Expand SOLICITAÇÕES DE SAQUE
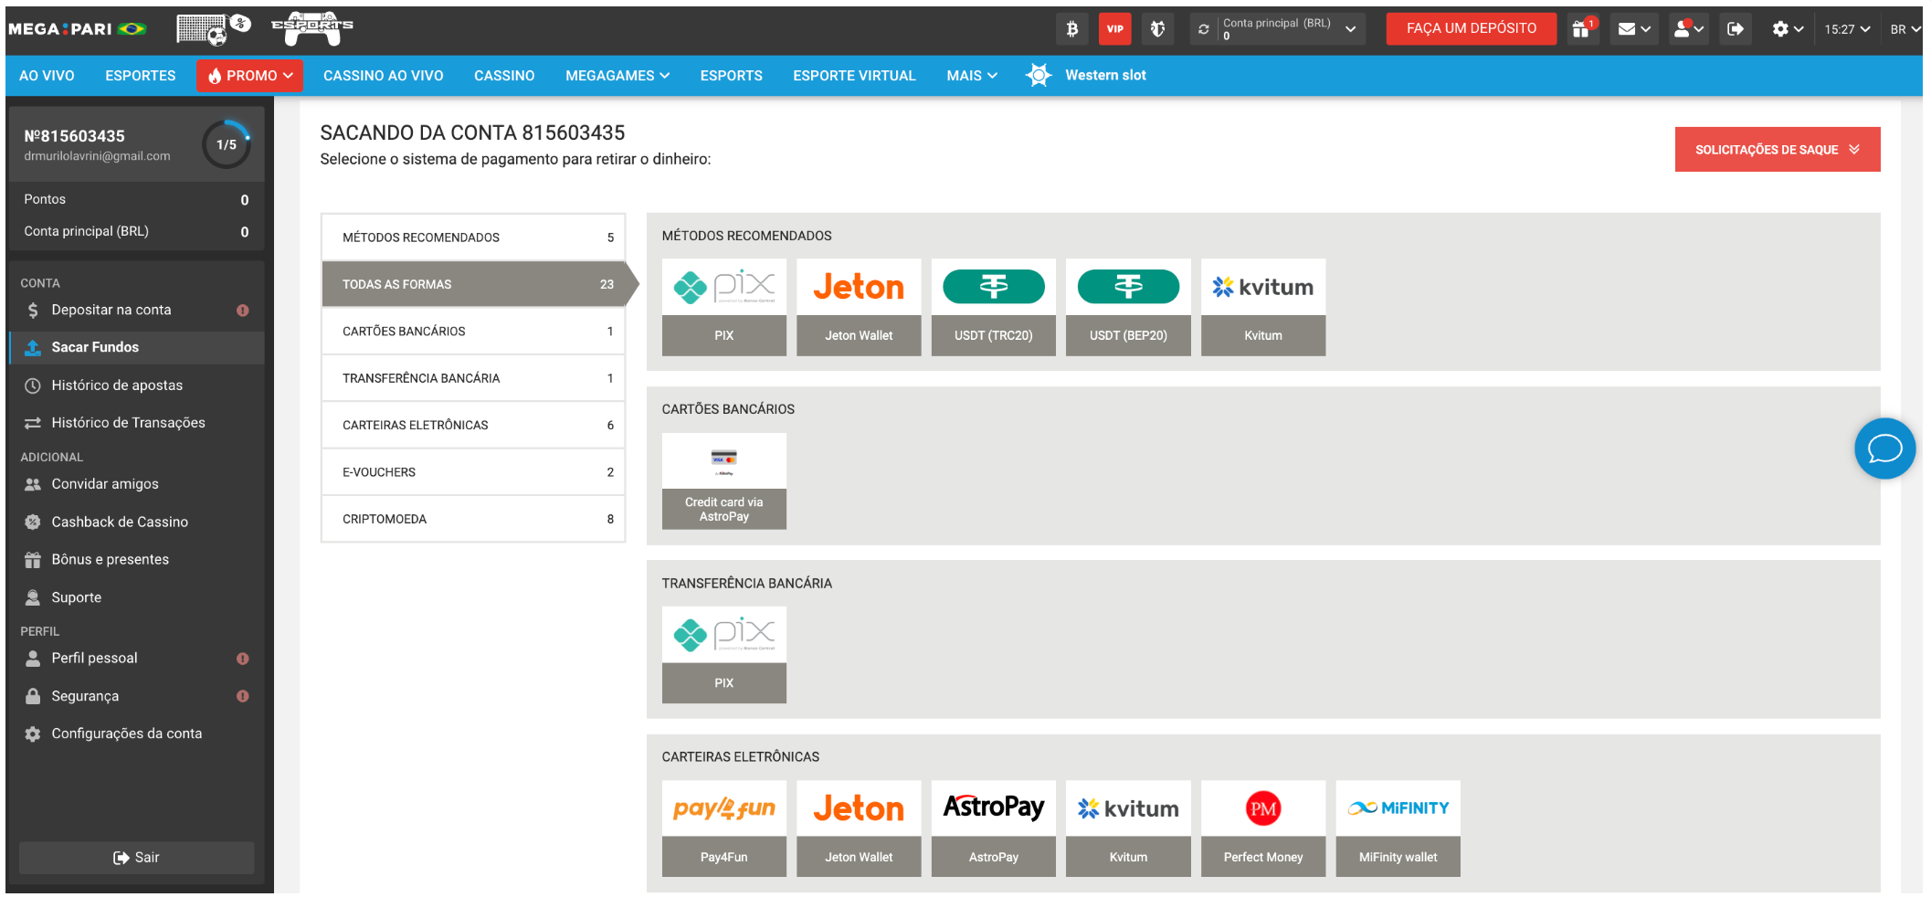Screen dimensions: 1931x897 [1777, 149]
